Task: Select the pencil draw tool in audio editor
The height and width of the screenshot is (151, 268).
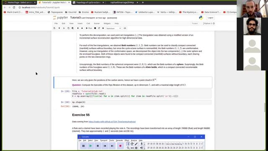Action: [136, 144]
